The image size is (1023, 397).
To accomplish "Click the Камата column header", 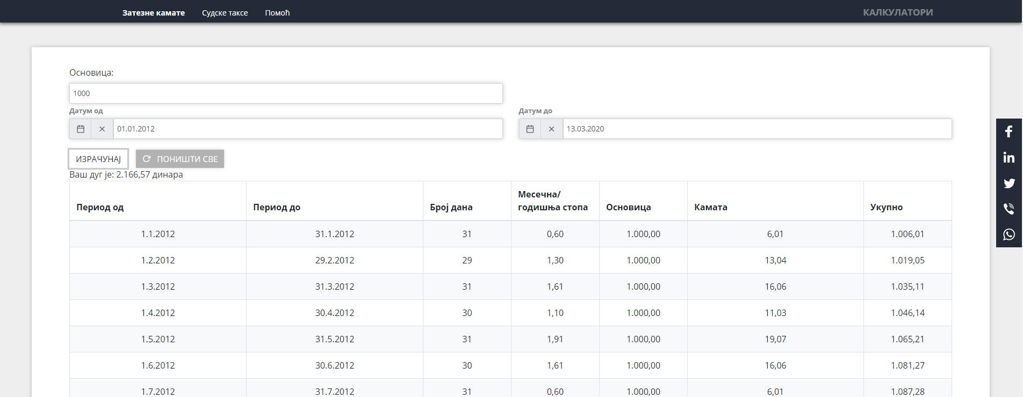I will [711, 207].
